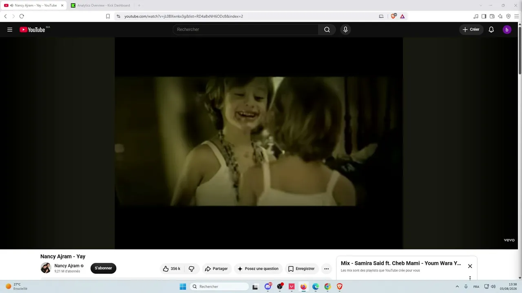The image size is (522, 293).
Task: Click the search magnifier button on YouTube
Action: pos(327,29)
